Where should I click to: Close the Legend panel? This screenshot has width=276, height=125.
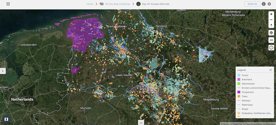(270, 70)
